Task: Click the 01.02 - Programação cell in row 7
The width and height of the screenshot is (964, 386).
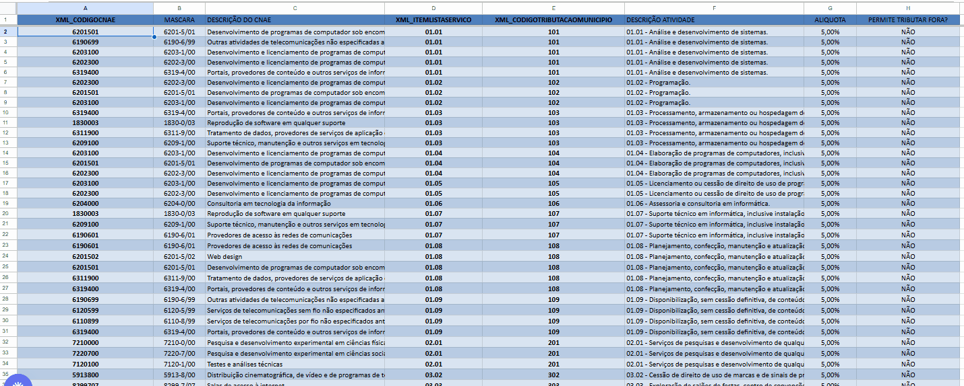Action: click(x=713, y=82)
